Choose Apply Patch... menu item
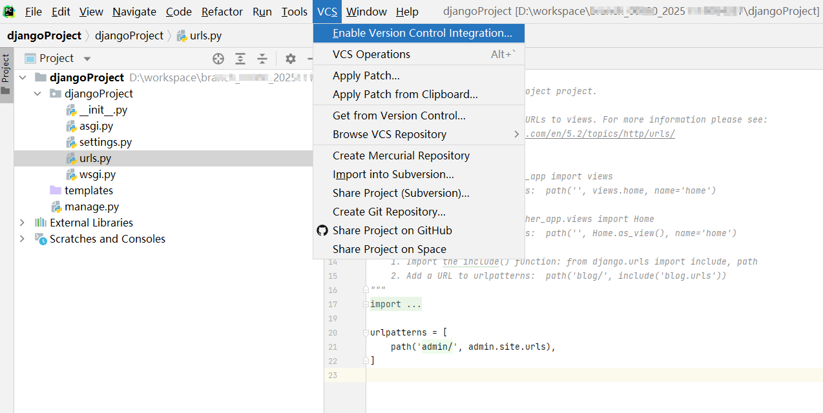 pyautogui.click(x=419, y=76)
